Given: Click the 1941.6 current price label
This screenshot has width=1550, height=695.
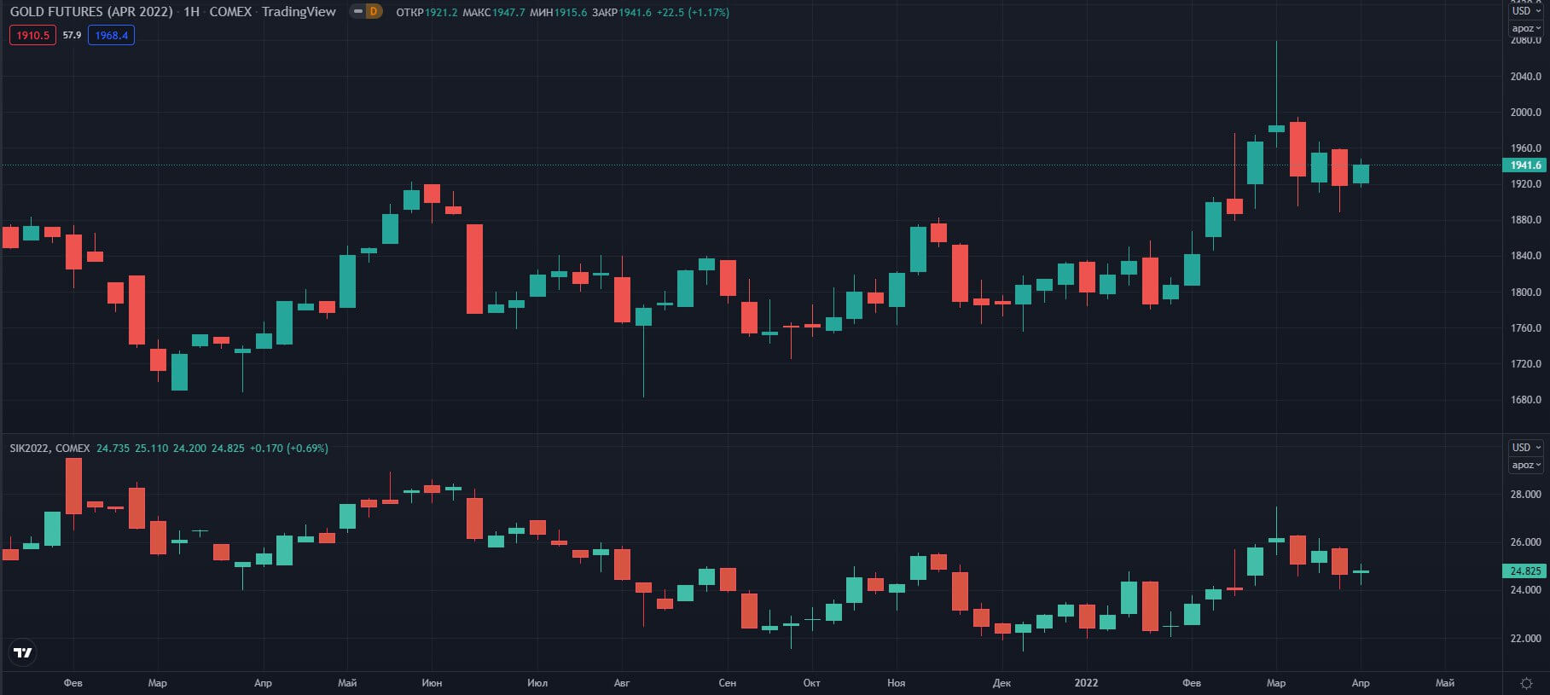Looking at the screenshot, I should pyautogui.click(x=1525, y=165).
